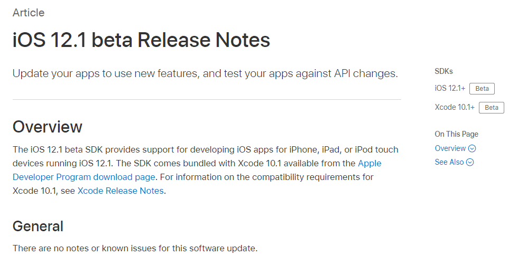Click the Article label above the title
The image size is (518, 265).
[x=29, y=13]
